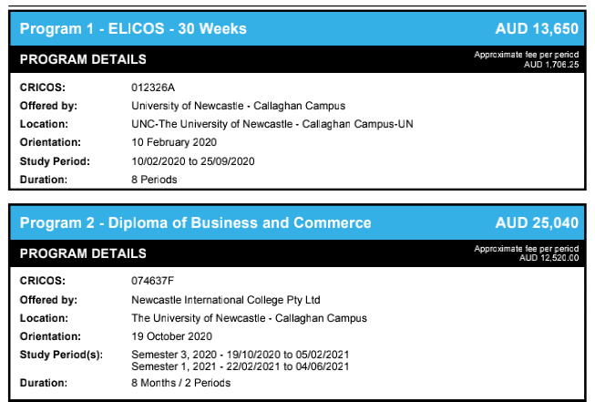595x402 pixels.
Task: Click the Program 1 ELICOS 30 Weeks heading
Action: [x=133, y=29]
